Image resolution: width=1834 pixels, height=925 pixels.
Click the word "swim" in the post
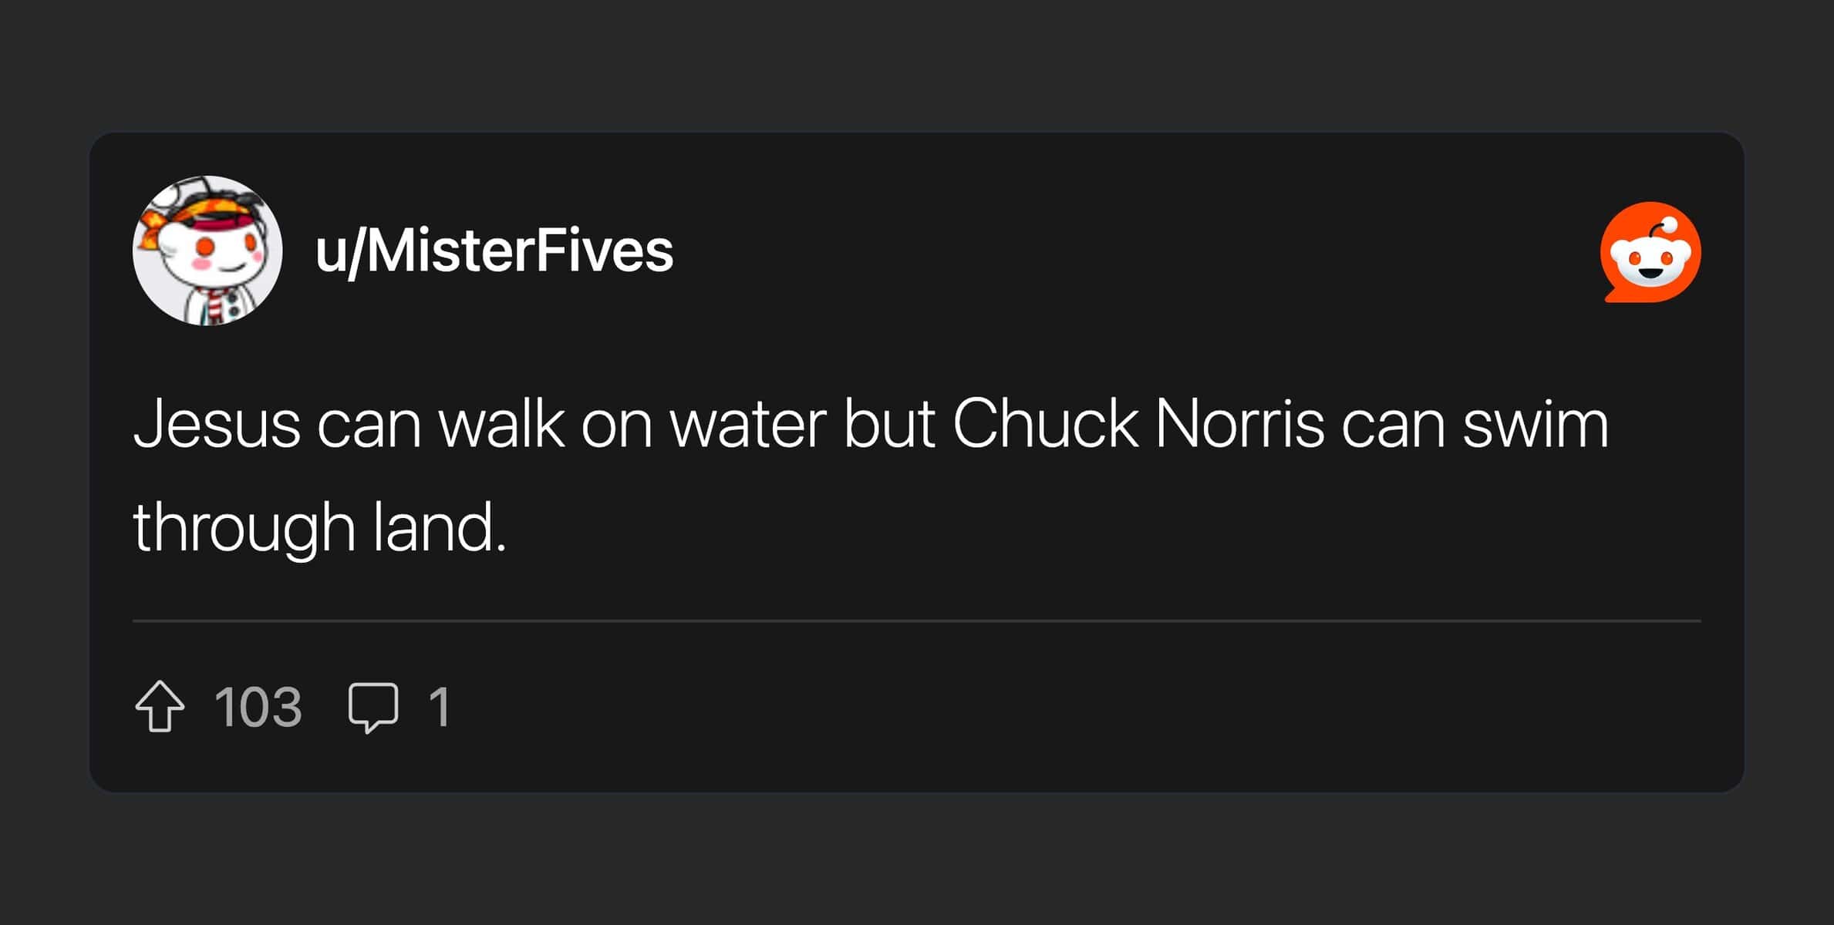1536,424
